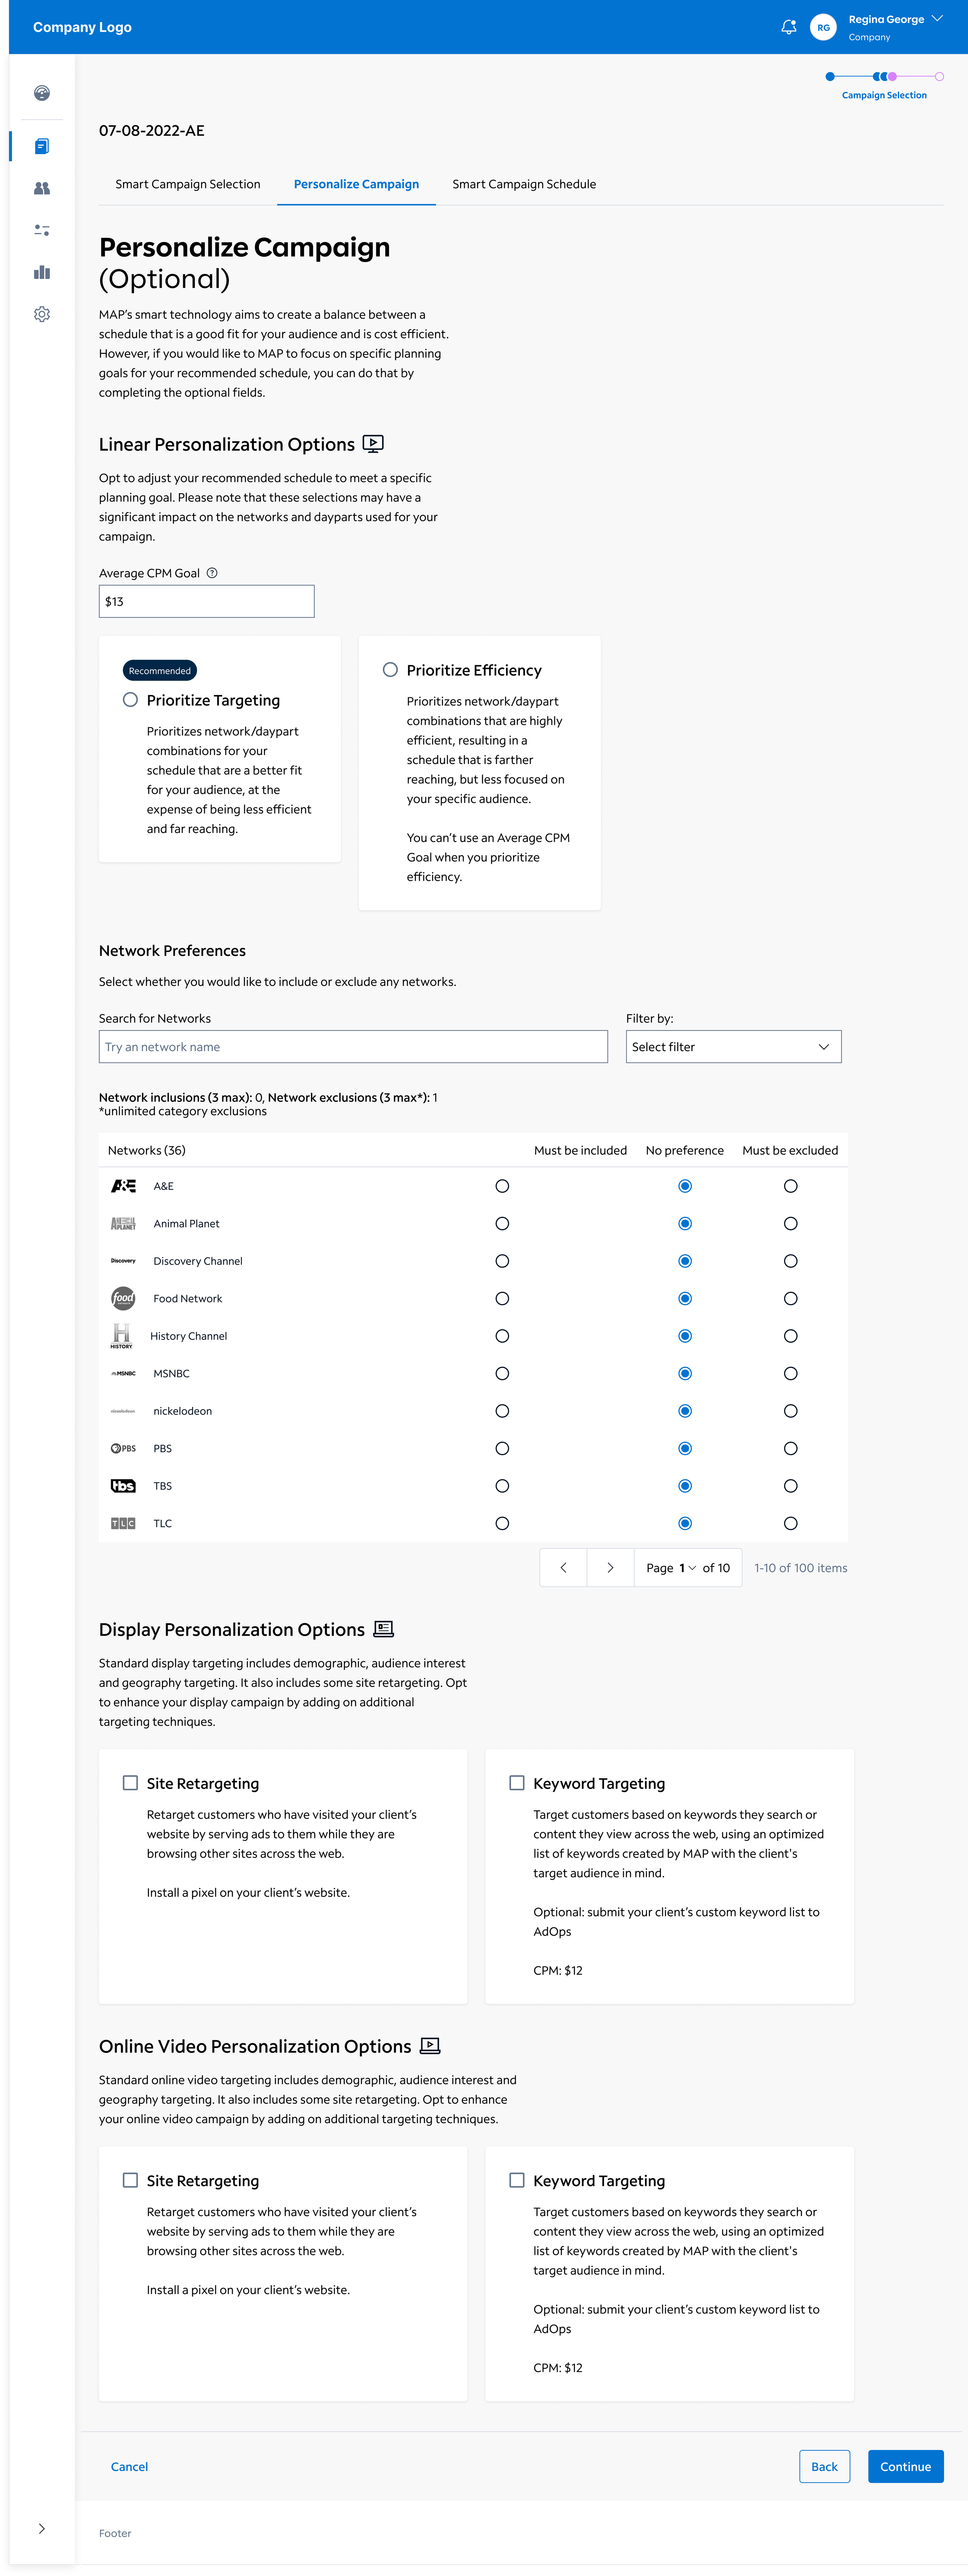This screenshot has width=968, height=2576.
Task: Click the Cancel link
Action: (130, 2467)
